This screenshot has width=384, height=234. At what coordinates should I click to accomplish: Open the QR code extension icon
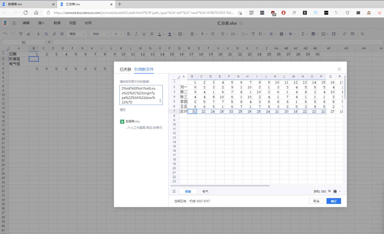click(x=251, y=13)
